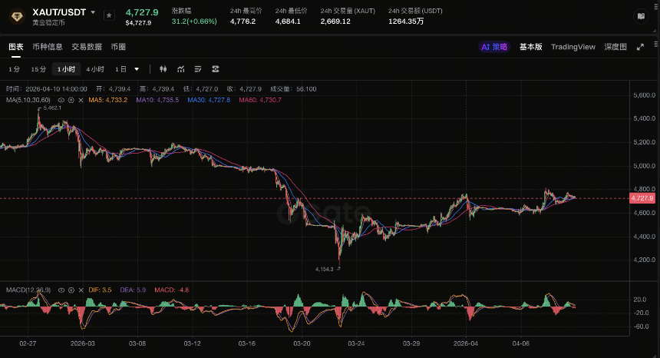
Task: Select the 4小时 timeframe
Action: 95,69
